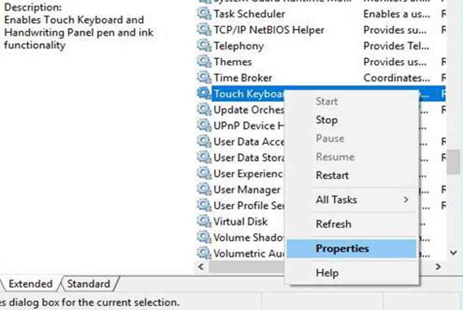Click the Themes service gear icon
Viewport: 463px width, 310px height.
tap(204, 62)
